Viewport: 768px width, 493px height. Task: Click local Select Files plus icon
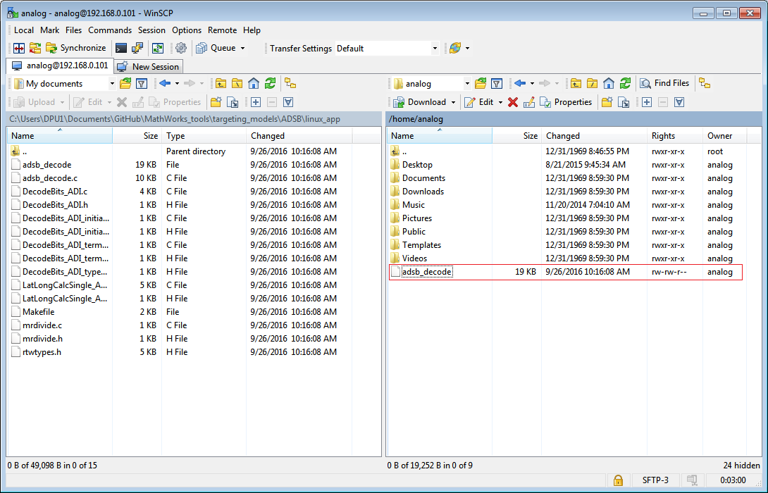click(x=256, y=102)
